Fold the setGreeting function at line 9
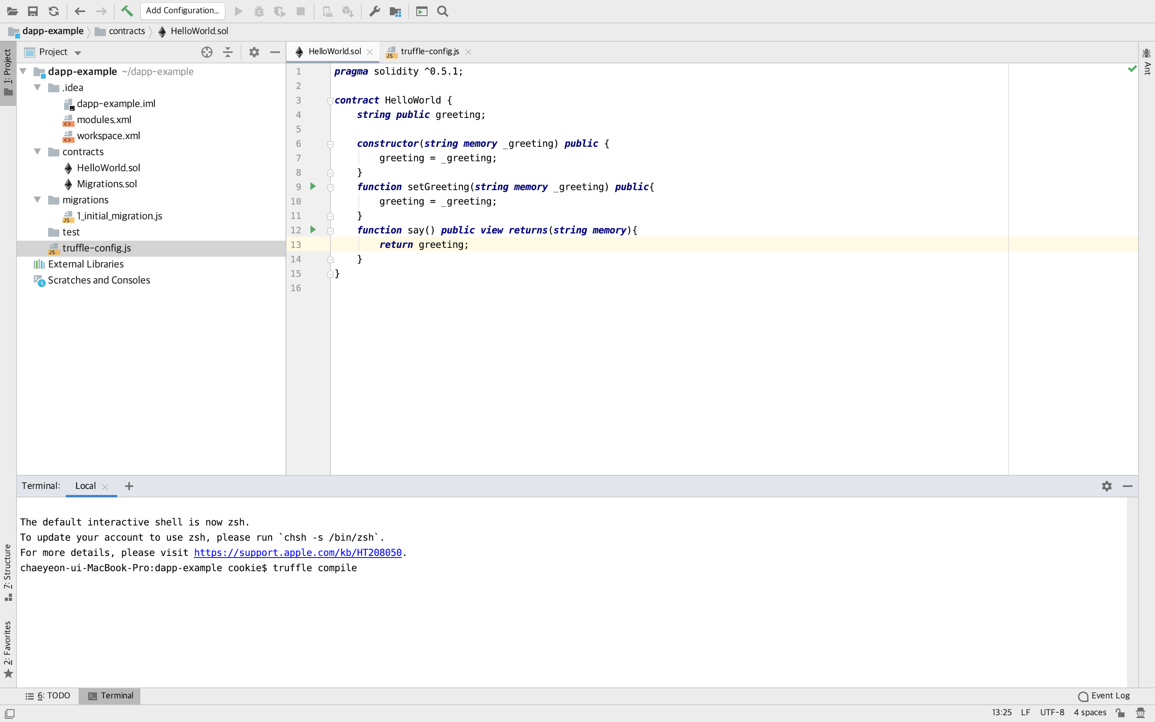The height and width of the screenshot is (722, 1155). (330, 187)
